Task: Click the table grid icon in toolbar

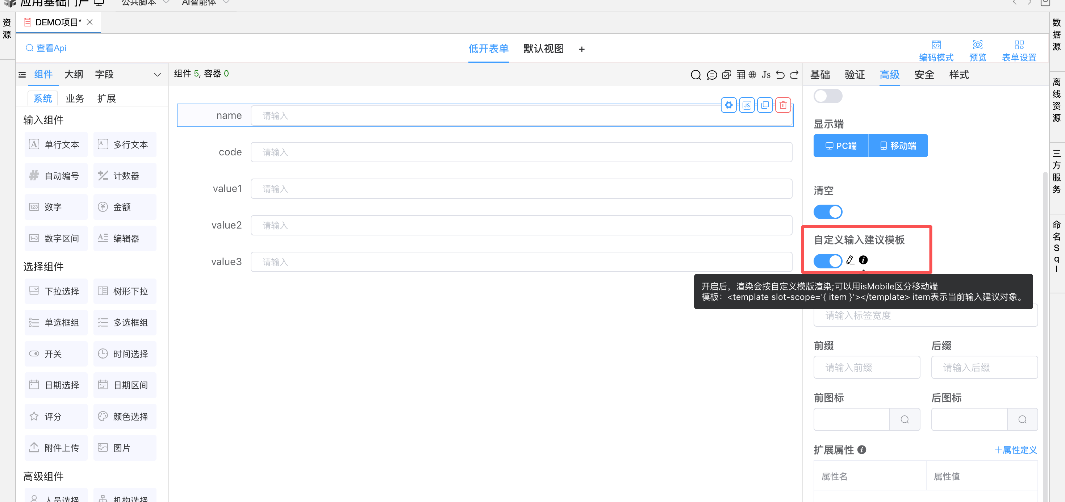Action: coord(740,75)
